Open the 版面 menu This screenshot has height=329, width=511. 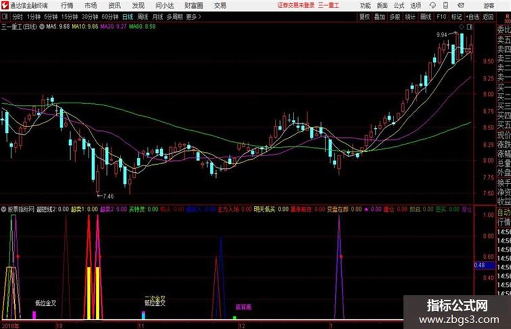(382, 5)
